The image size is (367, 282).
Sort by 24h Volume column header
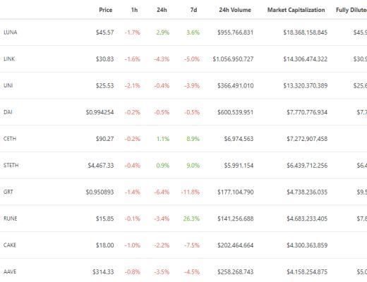click(235, 10)
